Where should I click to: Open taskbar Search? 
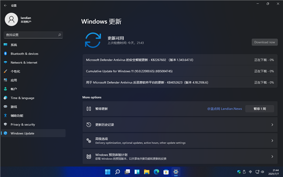click(x=117, y=172)
